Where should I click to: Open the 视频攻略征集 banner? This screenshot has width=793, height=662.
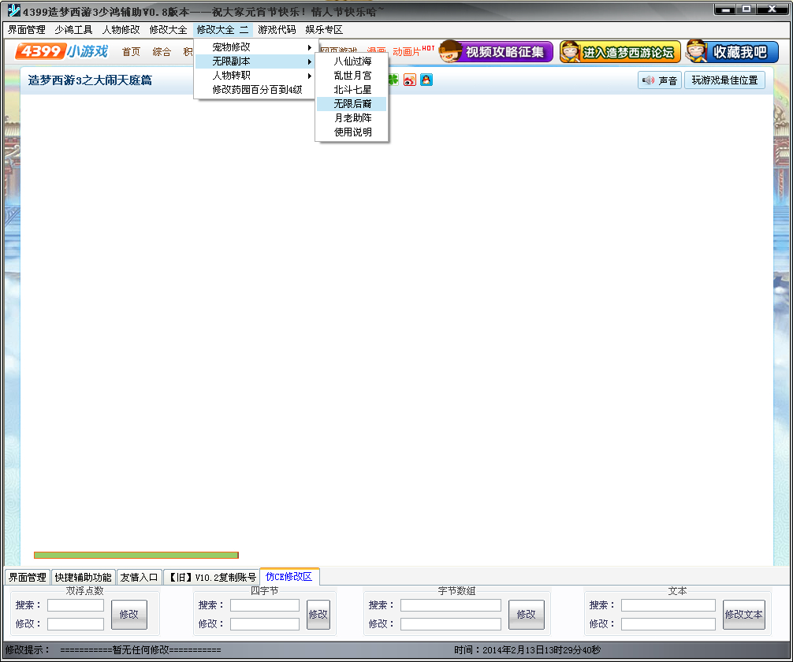[496, 51]
